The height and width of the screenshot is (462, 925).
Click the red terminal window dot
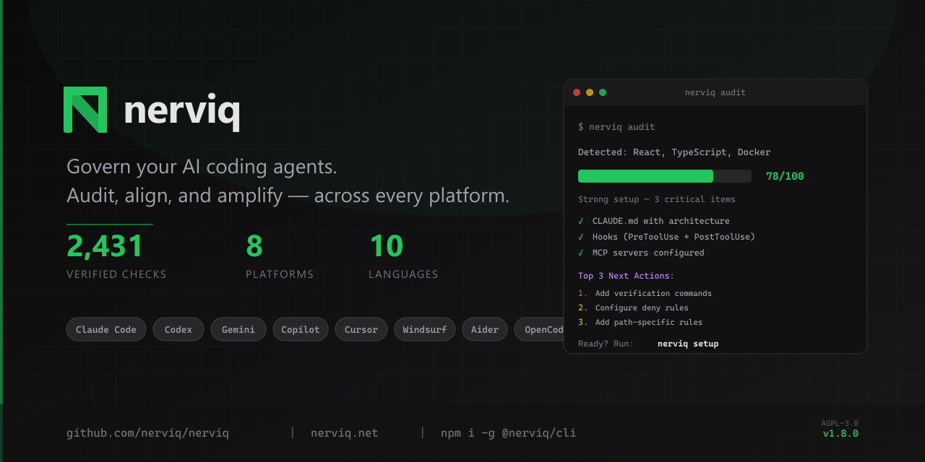[x=577, y=92]
